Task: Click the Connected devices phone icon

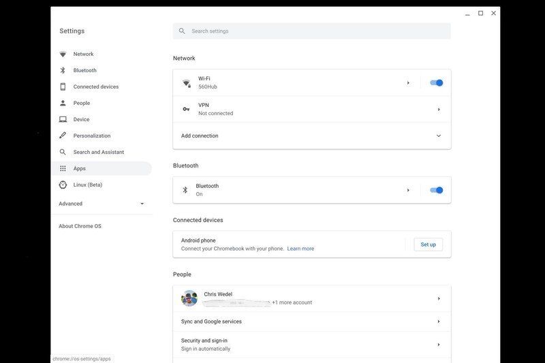Action: click(x=63, y=87)
